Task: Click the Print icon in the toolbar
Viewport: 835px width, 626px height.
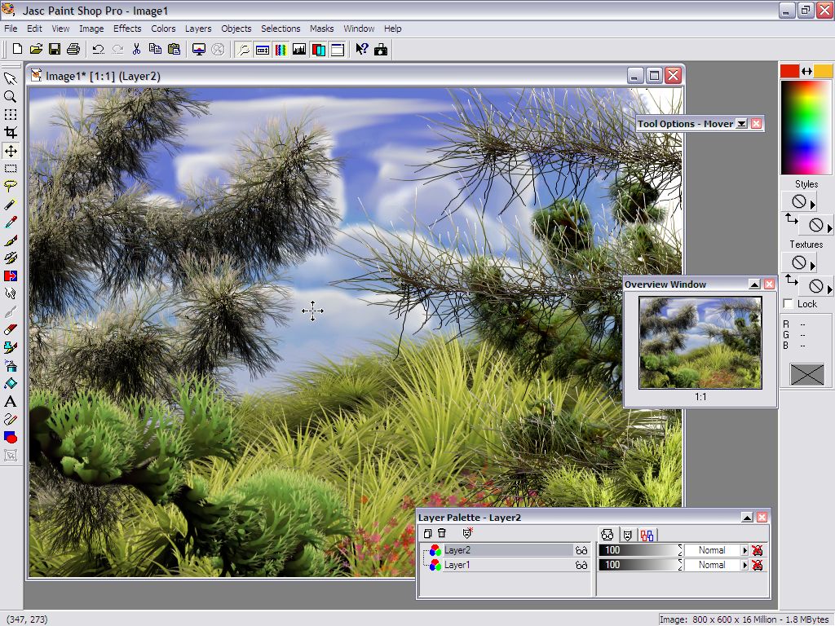Action: [73, 50]
